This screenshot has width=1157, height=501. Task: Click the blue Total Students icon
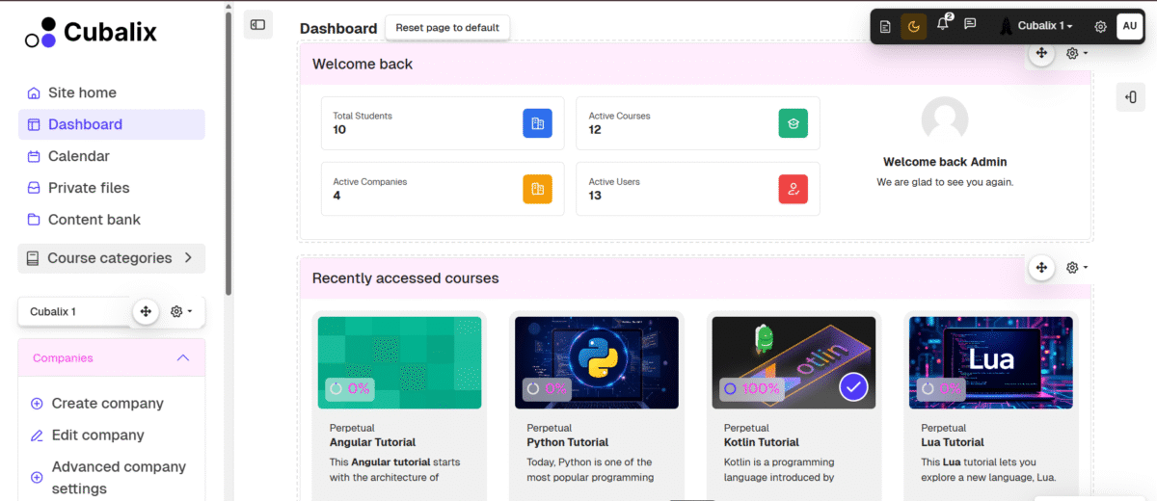point(537,123)
